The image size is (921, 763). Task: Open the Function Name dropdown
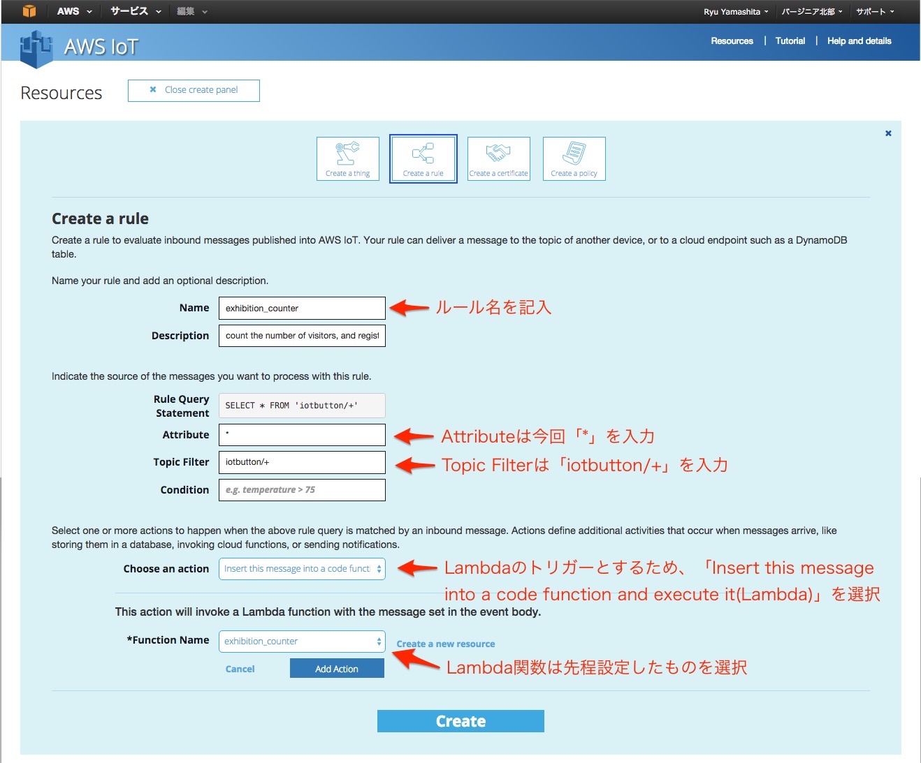[302, 642]
